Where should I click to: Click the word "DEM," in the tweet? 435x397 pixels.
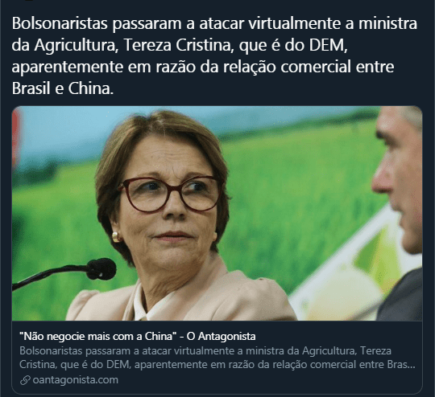click(328, 45)
